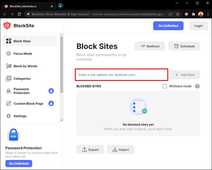Click the "No blocked sites yet" text

[x=138, y=124]
